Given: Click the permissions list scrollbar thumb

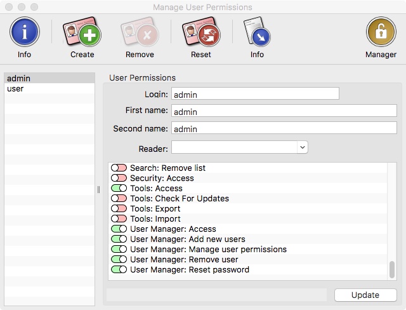Looking at the screenshot, I should pos(392,269).
